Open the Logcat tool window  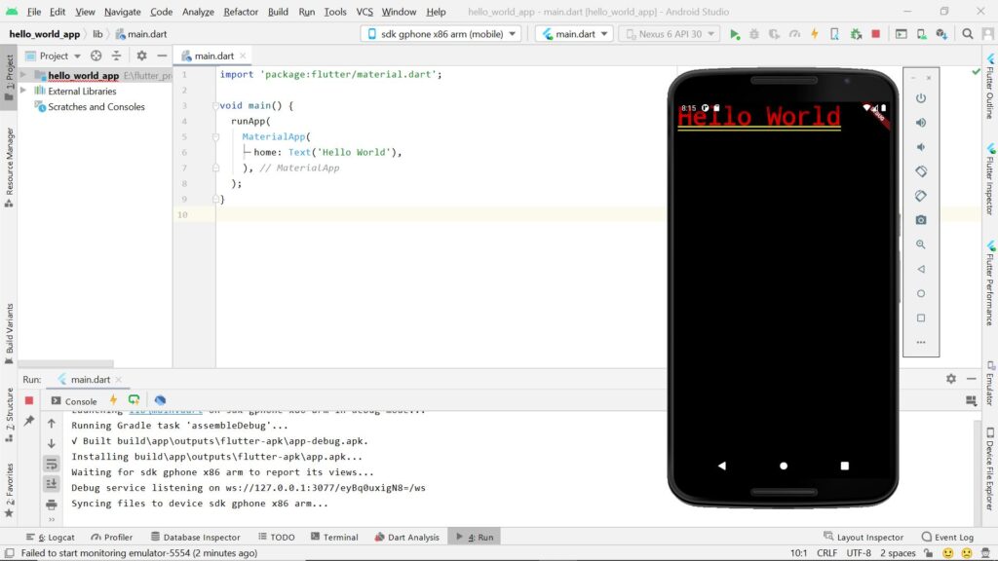pos(51,538)
